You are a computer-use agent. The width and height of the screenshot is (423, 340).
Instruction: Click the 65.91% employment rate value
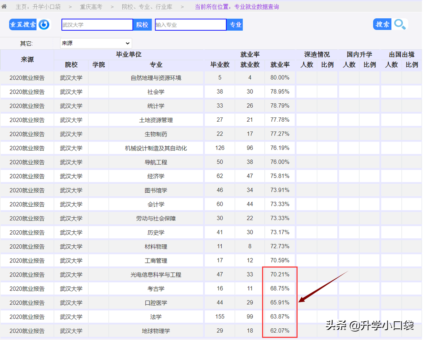click(280, 302)
